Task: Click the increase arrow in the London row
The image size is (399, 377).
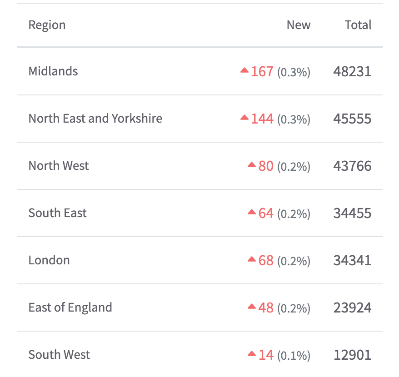Action: tap(252, 259)
